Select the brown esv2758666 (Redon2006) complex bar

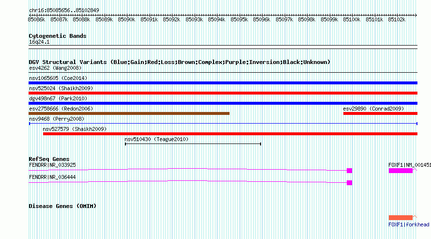(x=129, y=113)
